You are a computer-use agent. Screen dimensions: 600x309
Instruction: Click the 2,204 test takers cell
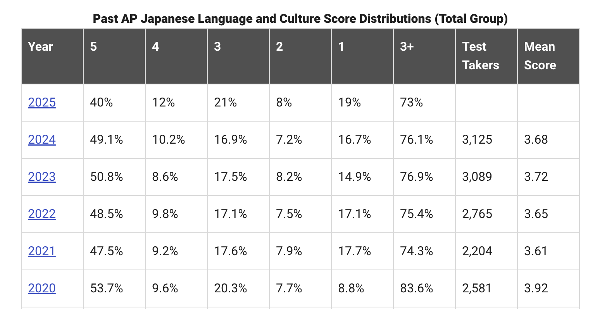click(486, 251)
